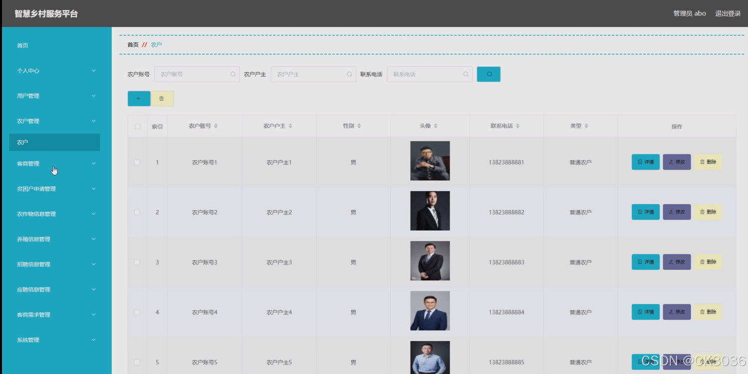748x374 pixels.
Task: Expand the 贫困户申请管理 sidebar chevron
Action: 93,189
